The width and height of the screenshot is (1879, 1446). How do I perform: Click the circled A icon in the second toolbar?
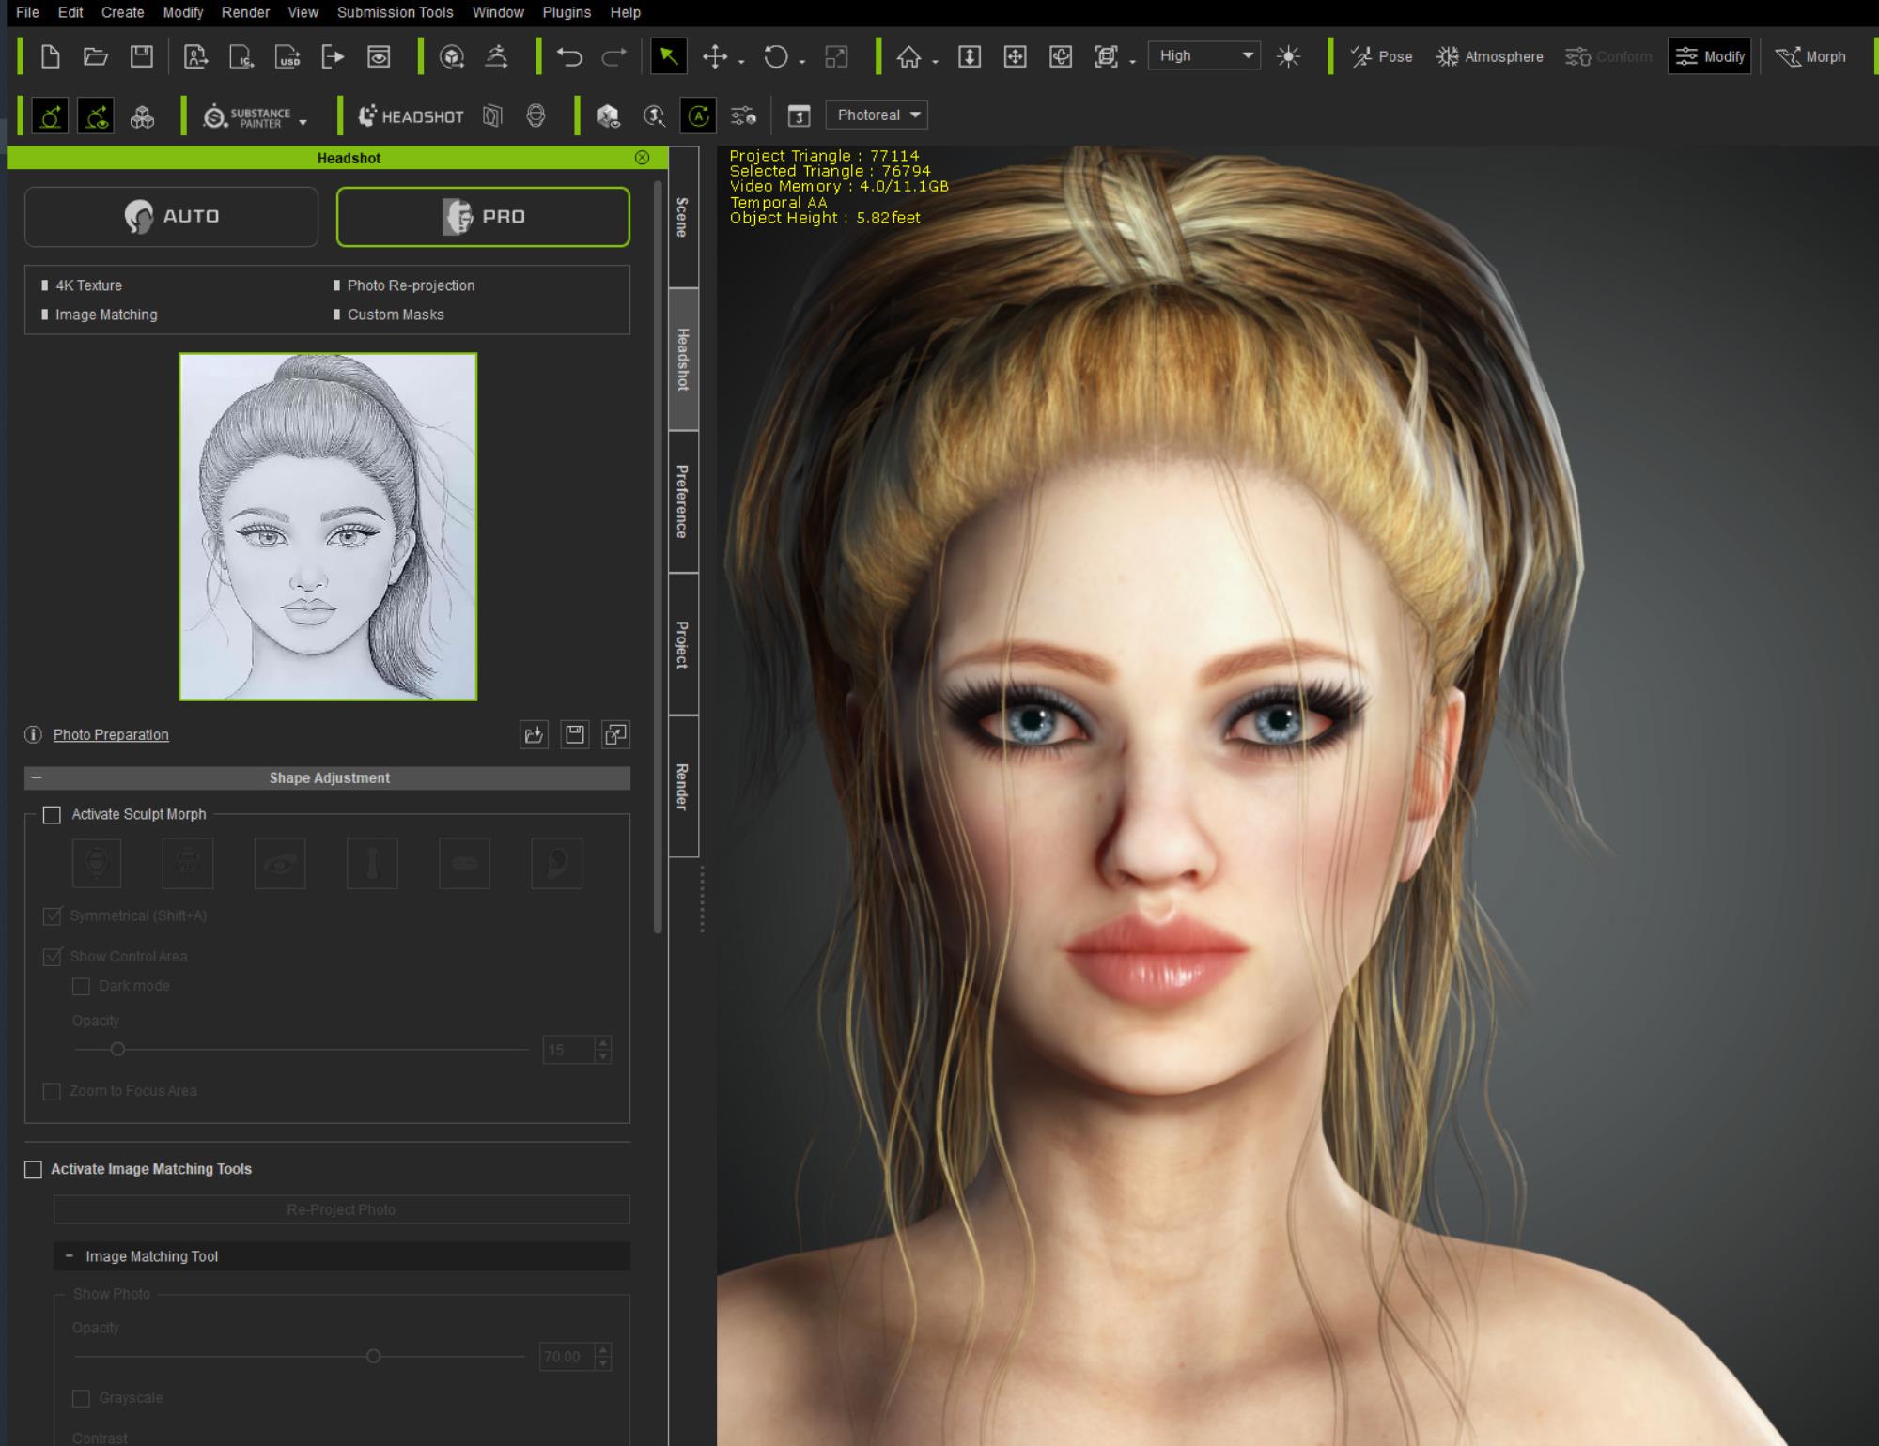point(698,115)
